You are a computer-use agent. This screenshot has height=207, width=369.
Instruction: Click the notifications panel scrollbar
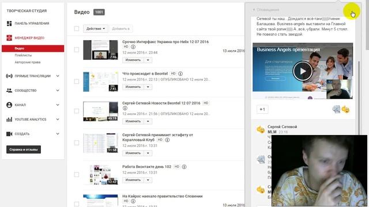pos(359,98)
